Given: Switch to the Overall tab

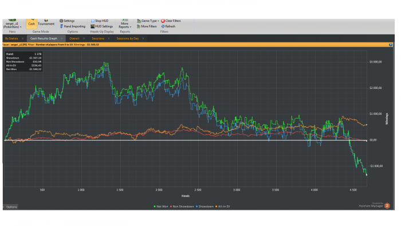Looking at the screenshot, I should pyautogui.click(x=74, y=38).
